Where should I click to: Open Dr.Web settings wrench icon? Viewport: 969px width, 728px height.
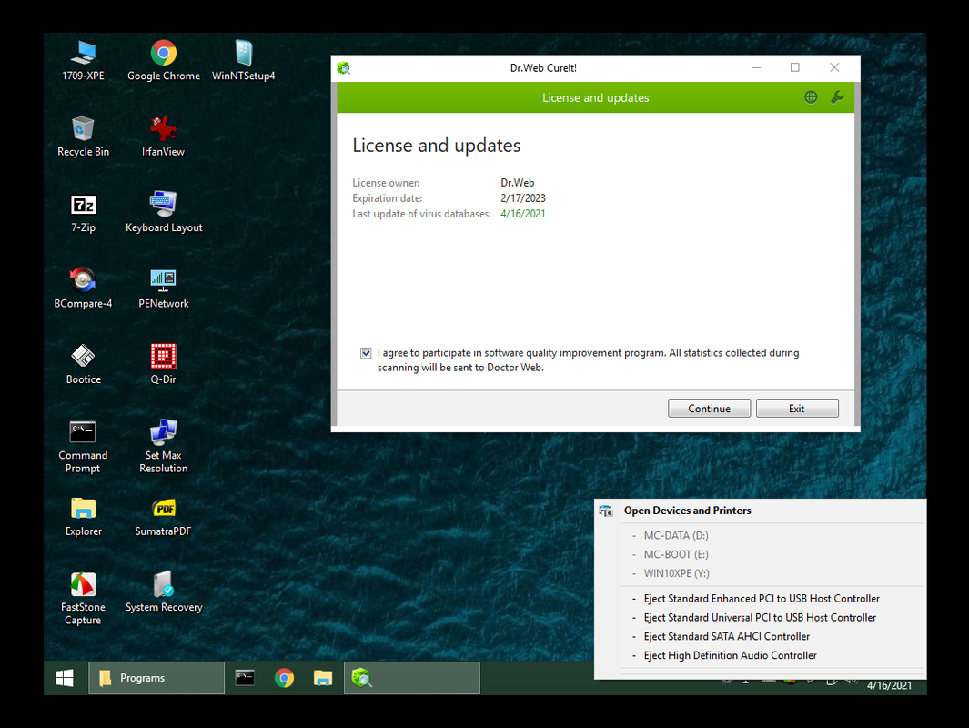pyautogui.click(x=837, y=97)
